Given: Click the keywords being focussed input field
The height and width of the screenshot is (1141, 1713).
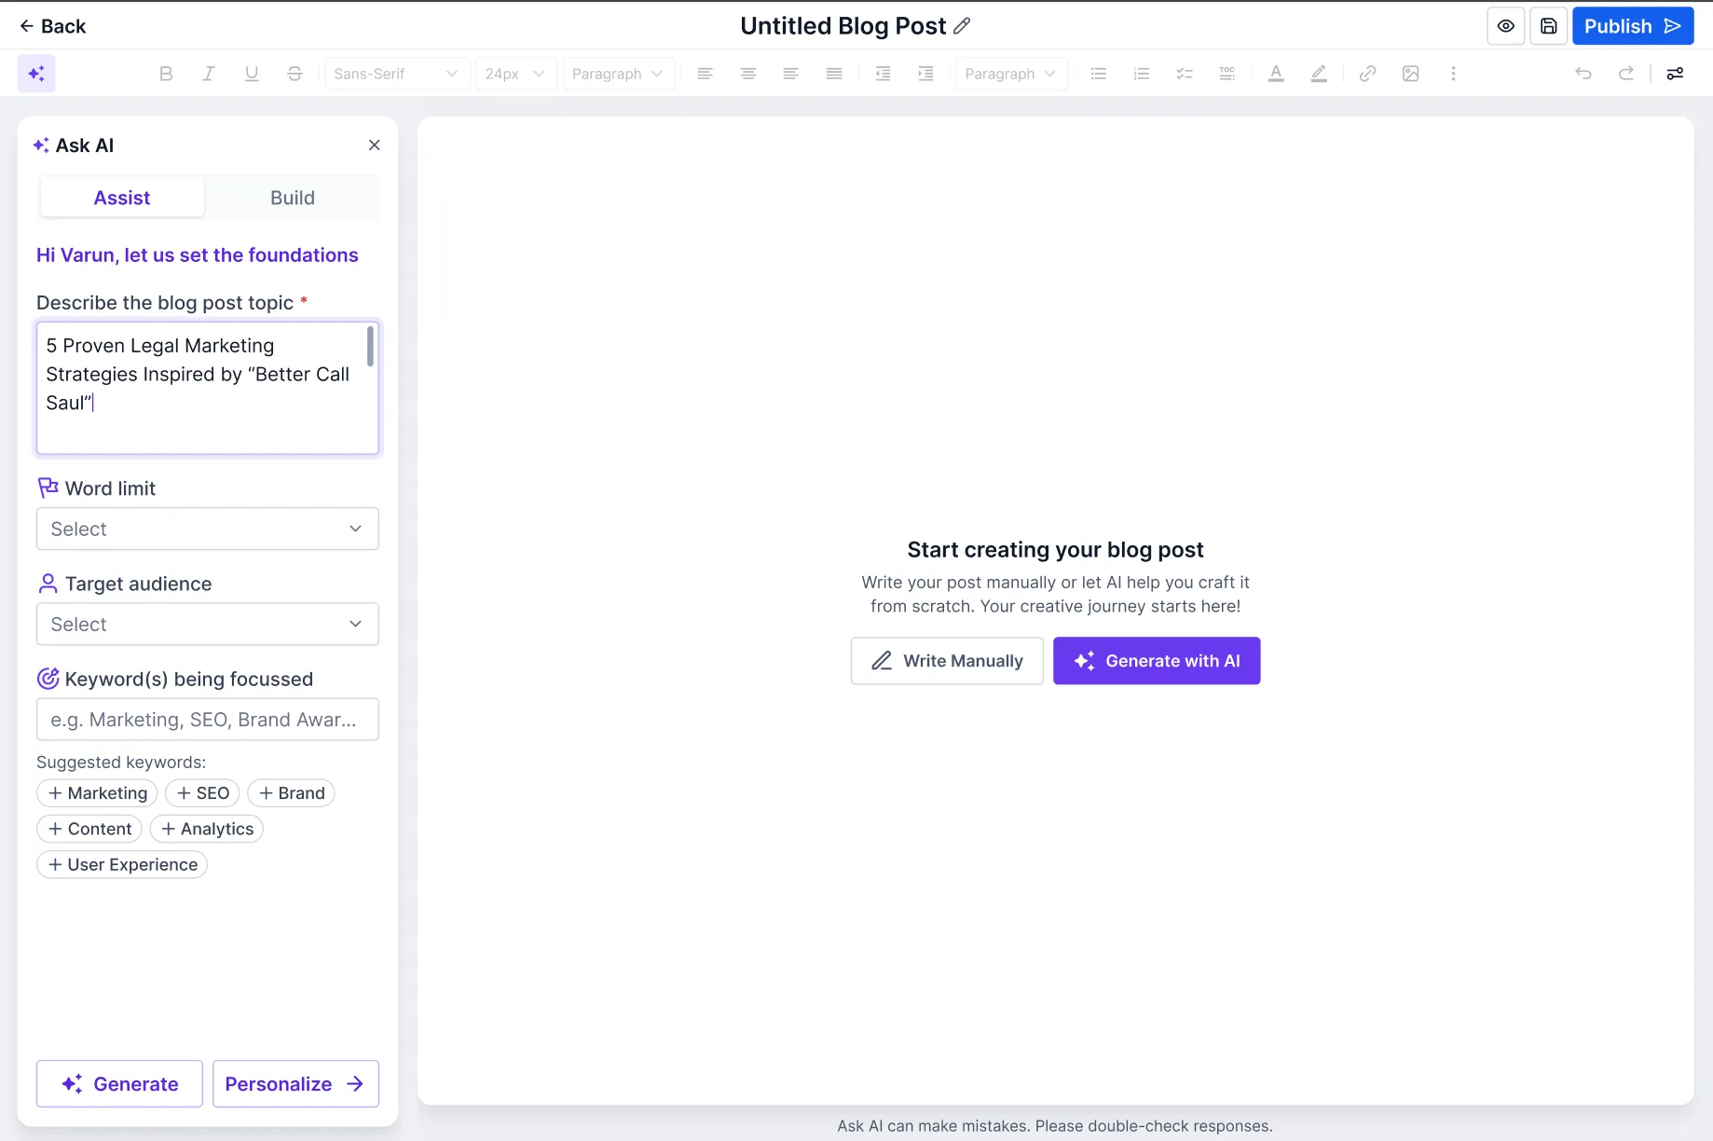Looking at the screenshot, I should [x=207, y=720].
